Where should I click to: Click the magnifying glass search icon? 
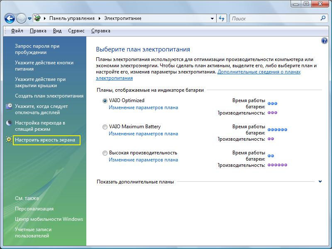click(324, 19)
